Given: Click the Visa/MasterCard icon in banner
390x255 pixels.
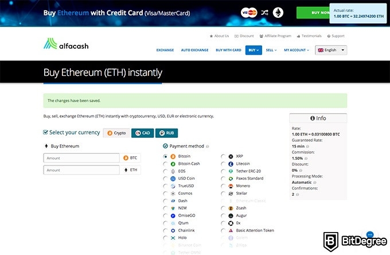Looking at the screenshot, I should point(249,13).
